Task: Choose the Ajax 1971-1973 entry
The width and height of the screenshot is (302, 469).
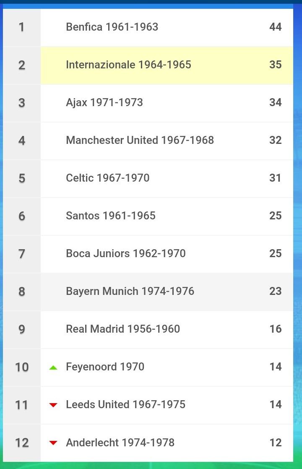Action: 148,103
